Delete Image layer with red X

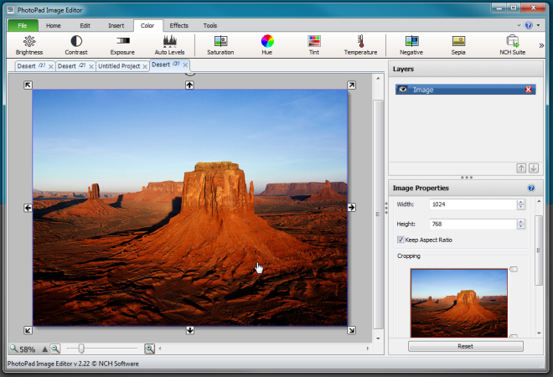pyautogui.click(x=528, y=90)
